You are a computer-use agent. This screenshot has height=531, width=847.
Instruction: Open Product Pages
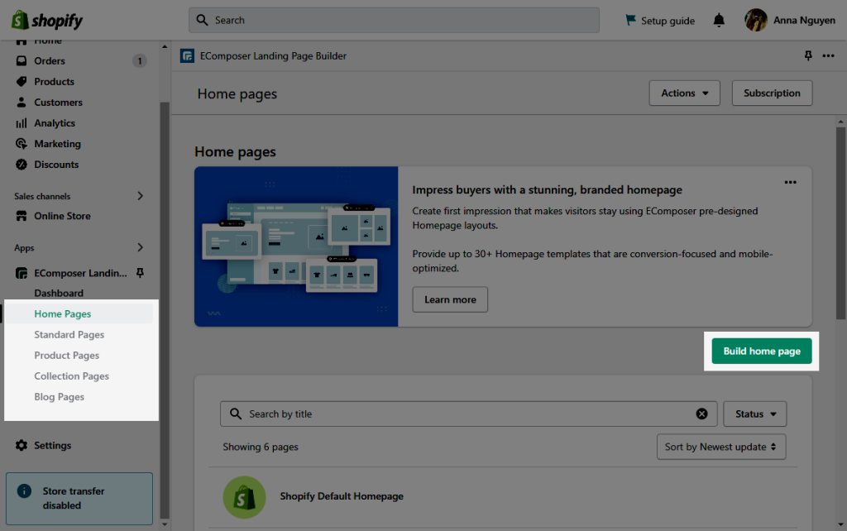[x=66, y=356]
